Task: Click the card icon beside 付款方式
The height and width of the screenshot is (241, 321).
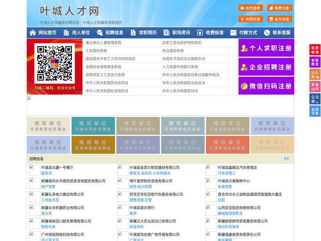Action: coord(233,33)
